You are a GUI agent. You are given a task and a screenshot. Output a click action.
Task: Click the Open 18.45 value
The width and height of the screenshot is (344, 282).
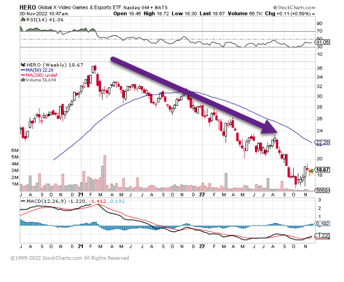click(x=127, y=13)
